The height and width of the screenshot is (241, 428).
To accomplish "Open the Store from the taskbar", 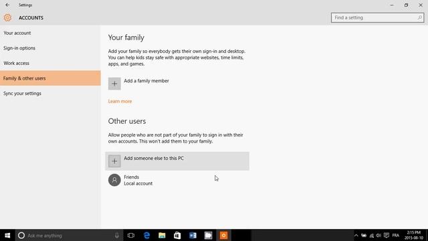I will pos(177,235).
